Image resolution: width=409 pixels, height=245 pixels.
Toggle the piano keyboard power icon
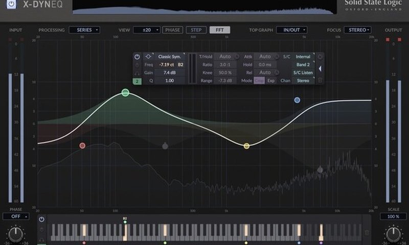(42, 219)
